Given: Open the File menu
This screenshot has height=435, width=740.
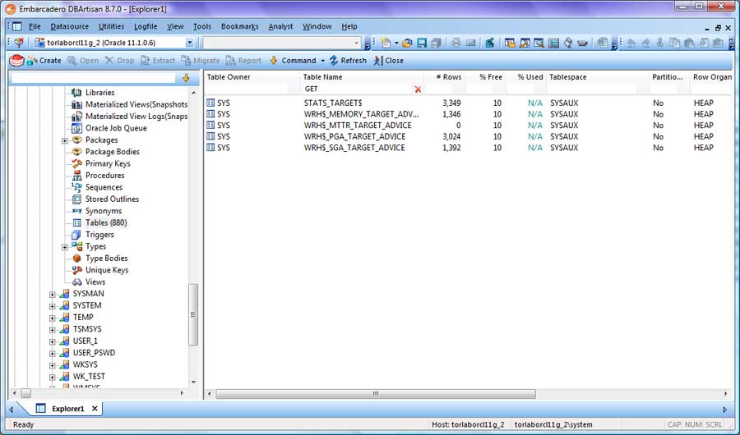Looking at the screenshot, I should click(35, 26).
